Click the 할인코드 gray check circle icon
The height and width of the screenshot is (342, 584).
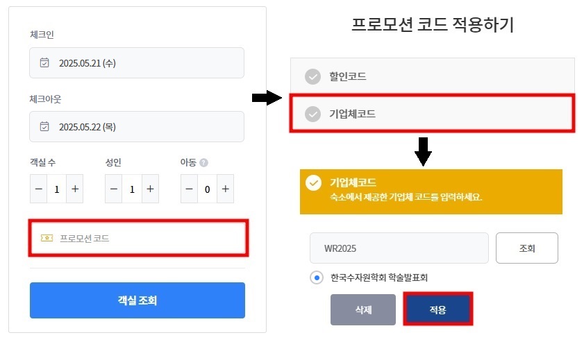tap(313, 77)
